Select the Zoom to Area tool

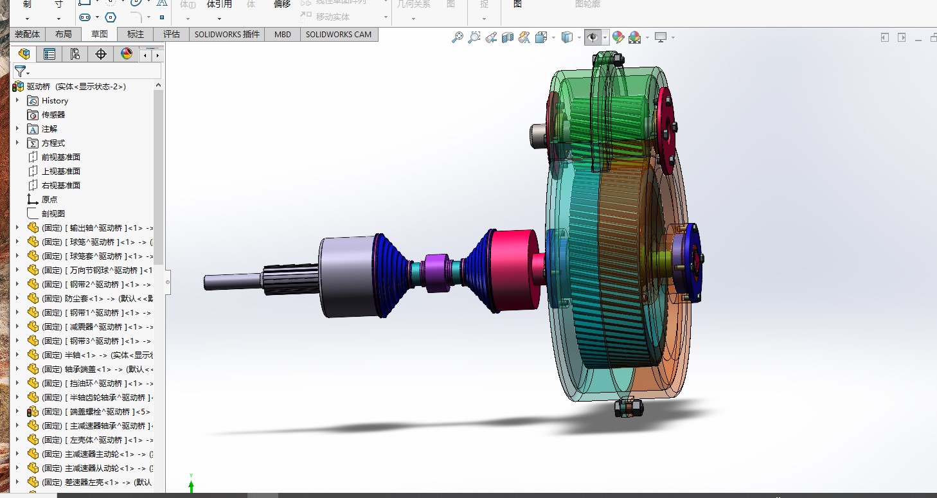tap(474, 37)
